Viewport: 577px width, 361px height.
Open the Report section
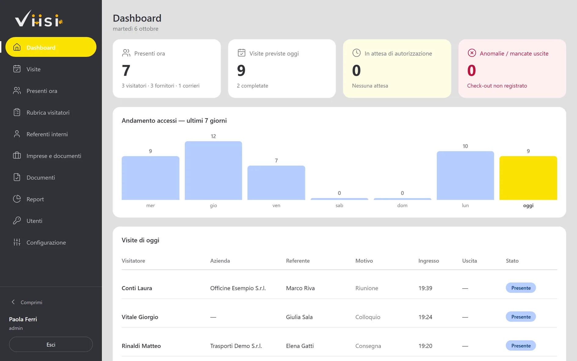[51, 199]
